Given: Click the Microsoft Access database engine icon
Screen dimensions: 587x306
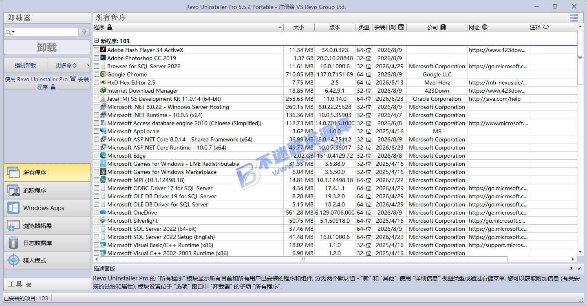Looking at the screenshot, I should (x=103, y=123).
